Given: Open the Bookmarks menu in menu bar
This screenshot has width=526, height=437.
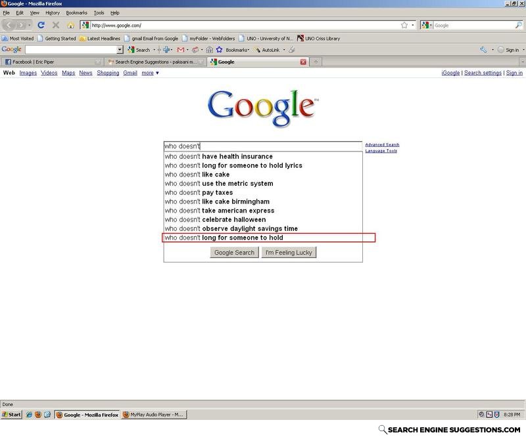Looking at the screenshot, I should [x=76, y=12].
